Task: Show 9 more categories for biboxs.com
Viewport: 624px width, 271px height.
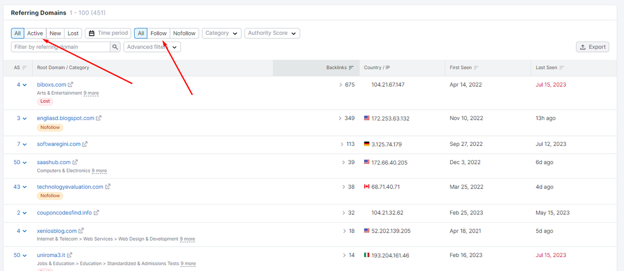Action: click(x=91, y=93)
